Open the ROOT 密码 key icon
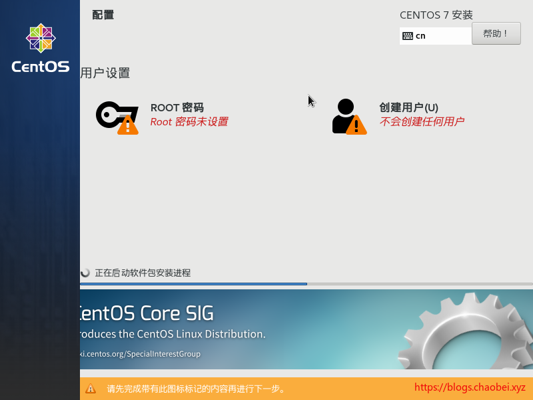The height and width of the screenshot is (400, 533). point(117,118)
